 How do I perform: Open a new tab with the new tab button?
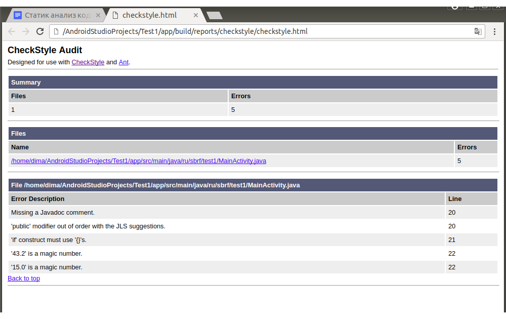pyautogui.click(x=214, y=15)
